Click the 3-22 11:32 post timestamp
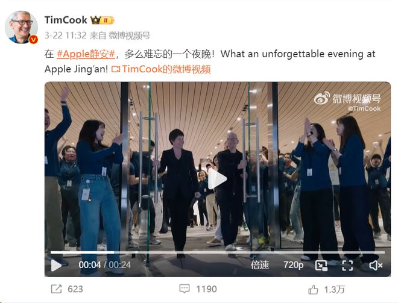Image resolution: width=398 pixels, height=303 pixels. pyautogui.click(x=66, y=36)
